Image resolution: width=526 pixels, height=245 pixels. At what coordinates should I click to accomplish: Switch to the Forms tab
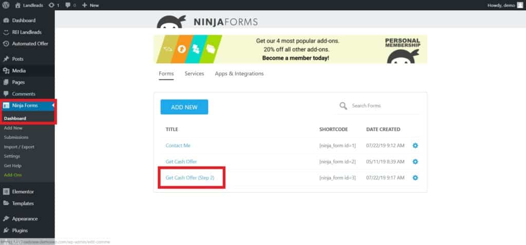coord(166,74)
